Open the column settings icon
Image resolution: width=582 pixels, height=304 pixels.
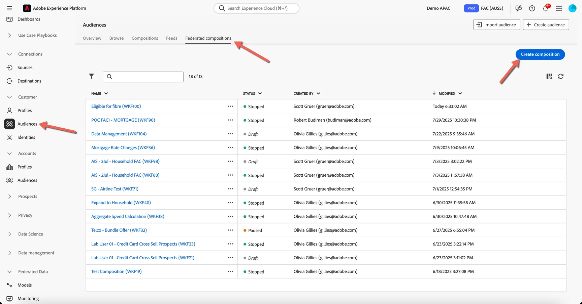click(x=549, y=76)
